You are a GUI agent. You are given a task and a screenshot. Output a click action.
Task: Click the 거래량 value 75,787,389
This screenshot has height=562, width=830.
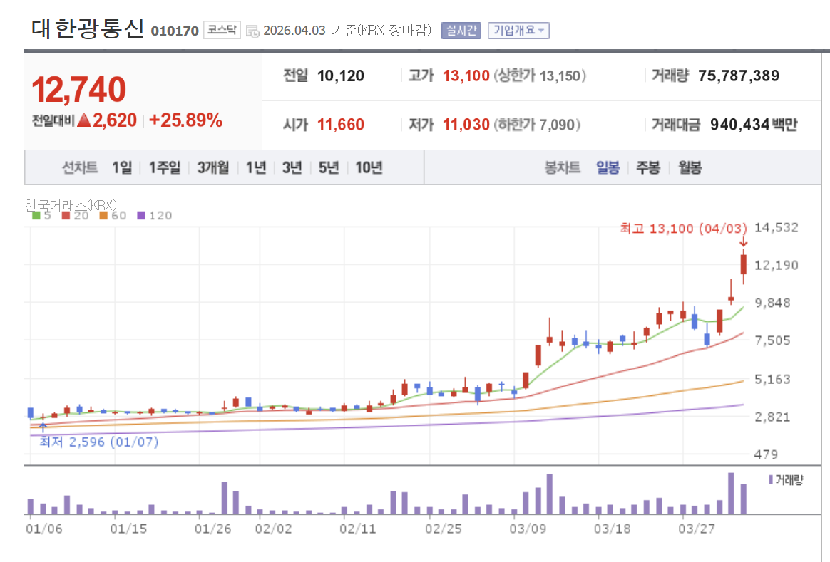[739, 76]
